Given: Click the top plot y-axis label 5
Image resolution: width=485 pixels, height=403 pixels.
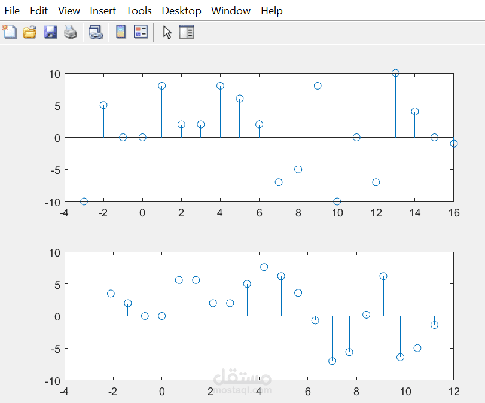Looking at the screenshot, I should tap(57, 106).
